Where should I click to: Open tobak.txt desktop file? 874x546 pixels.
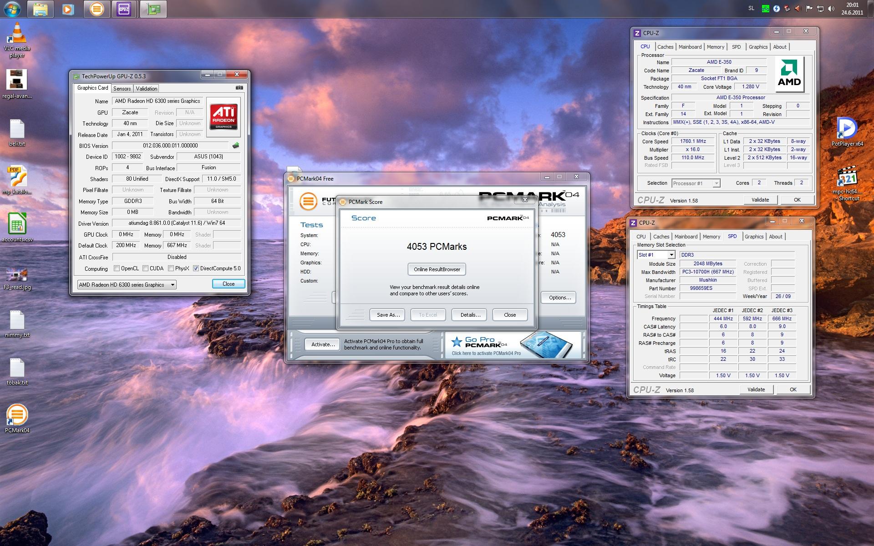17,372
